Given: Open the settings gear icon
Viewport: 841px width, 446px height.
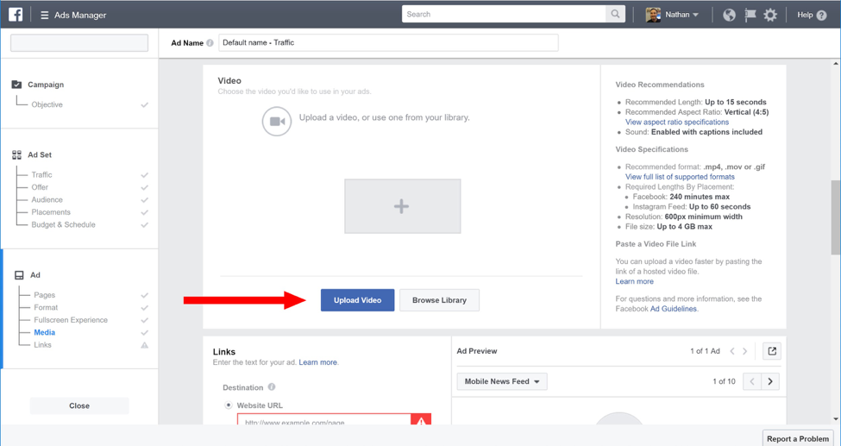Looking at the screenshot, I should (770, 15).
